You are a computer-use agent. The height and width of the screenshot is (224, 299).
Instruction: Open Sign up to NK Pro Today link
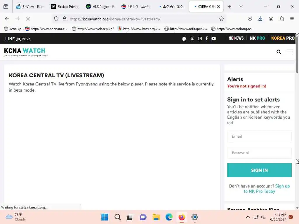click(x=267, y=189)
